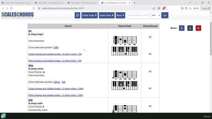Click the G sharp sixth guitar chord diagram

(125, 109)
